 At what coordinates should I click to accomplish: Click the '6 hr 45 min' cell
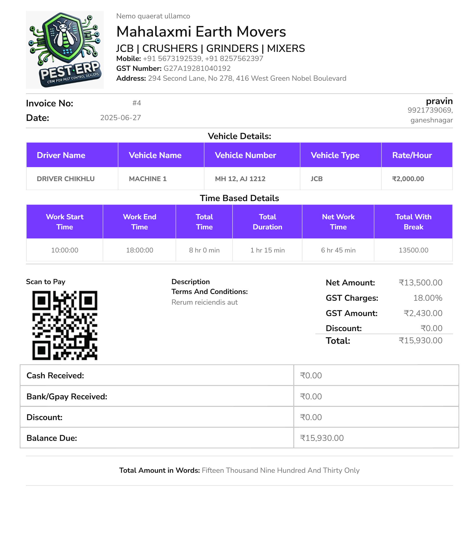(x=338, y=250)
